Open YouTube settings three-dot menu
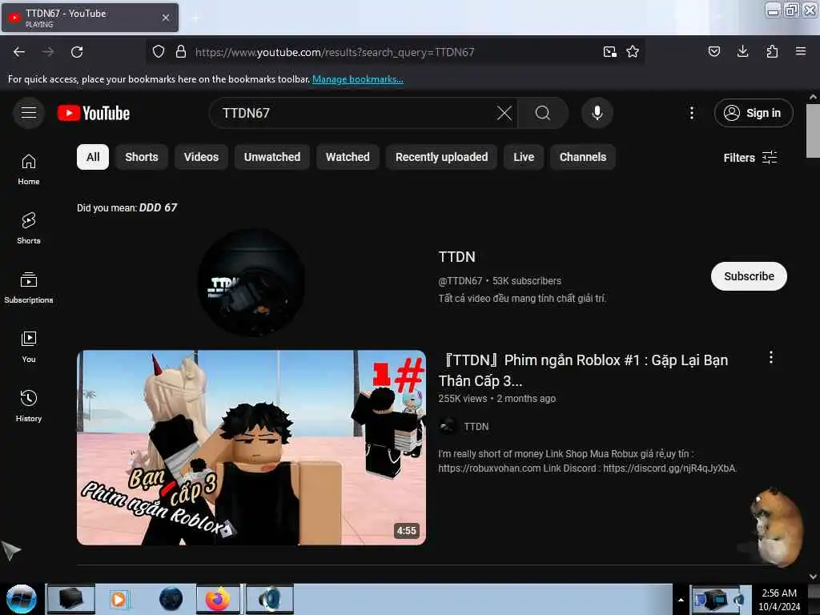The width and height of the screenshot is (820, 615). point(692,113)
